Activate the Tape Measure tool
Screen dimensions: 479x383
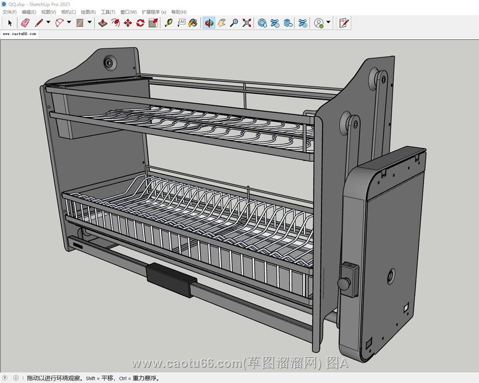tap(168, 23)
